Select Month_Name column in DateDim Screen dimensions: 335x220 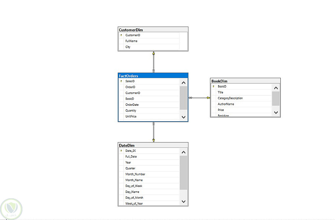[149, 180]
